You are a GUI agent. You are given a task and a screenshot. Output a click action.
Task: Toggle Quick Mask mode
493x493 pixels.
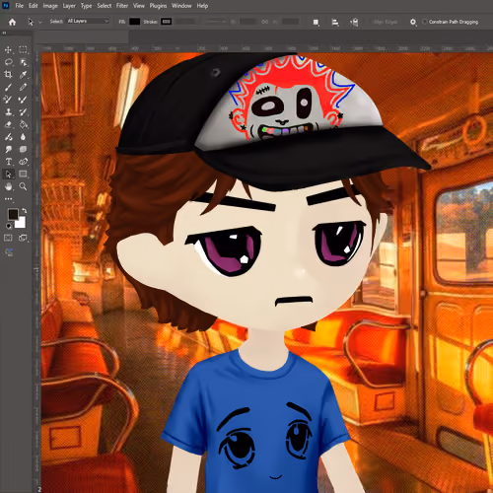(x=8, y=238)
